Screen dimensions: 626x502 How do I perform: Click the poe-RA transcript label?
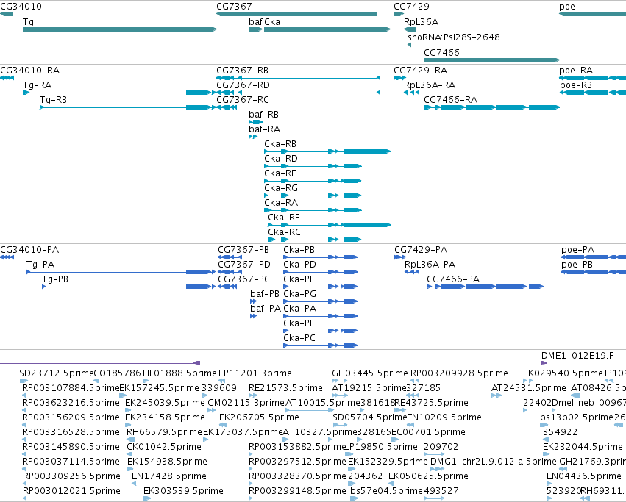point(576,71)
